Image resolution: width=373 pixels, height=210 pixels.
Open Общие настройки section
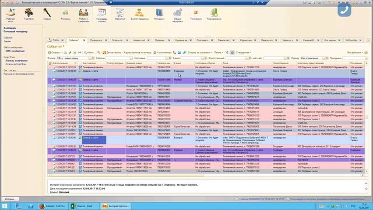(177, 15)
